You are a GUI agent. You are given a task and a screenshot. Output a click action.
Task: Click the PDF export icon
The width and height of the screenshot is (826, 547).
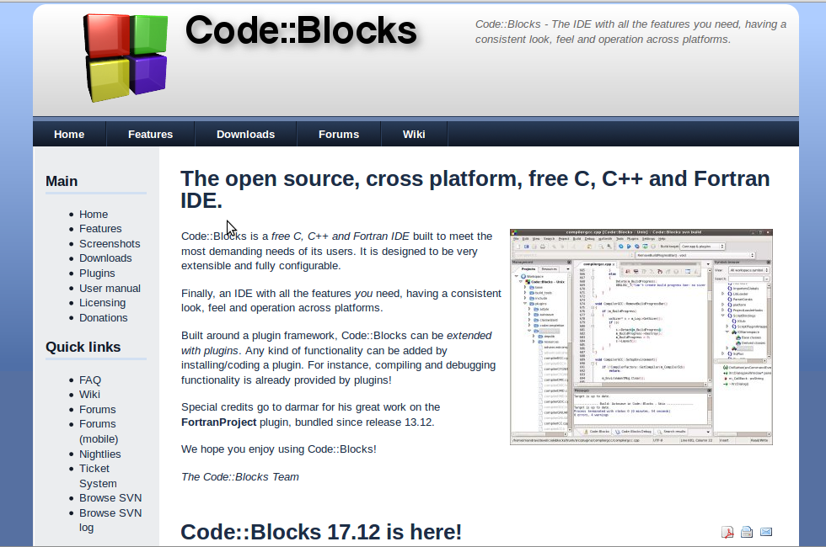(727, 532)
